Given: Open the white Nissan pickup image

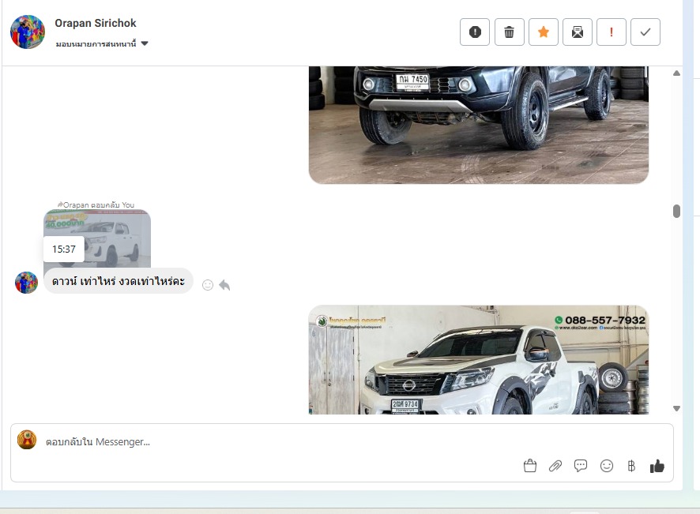Looking at the screenshot, I should click(x=478, y=359).
